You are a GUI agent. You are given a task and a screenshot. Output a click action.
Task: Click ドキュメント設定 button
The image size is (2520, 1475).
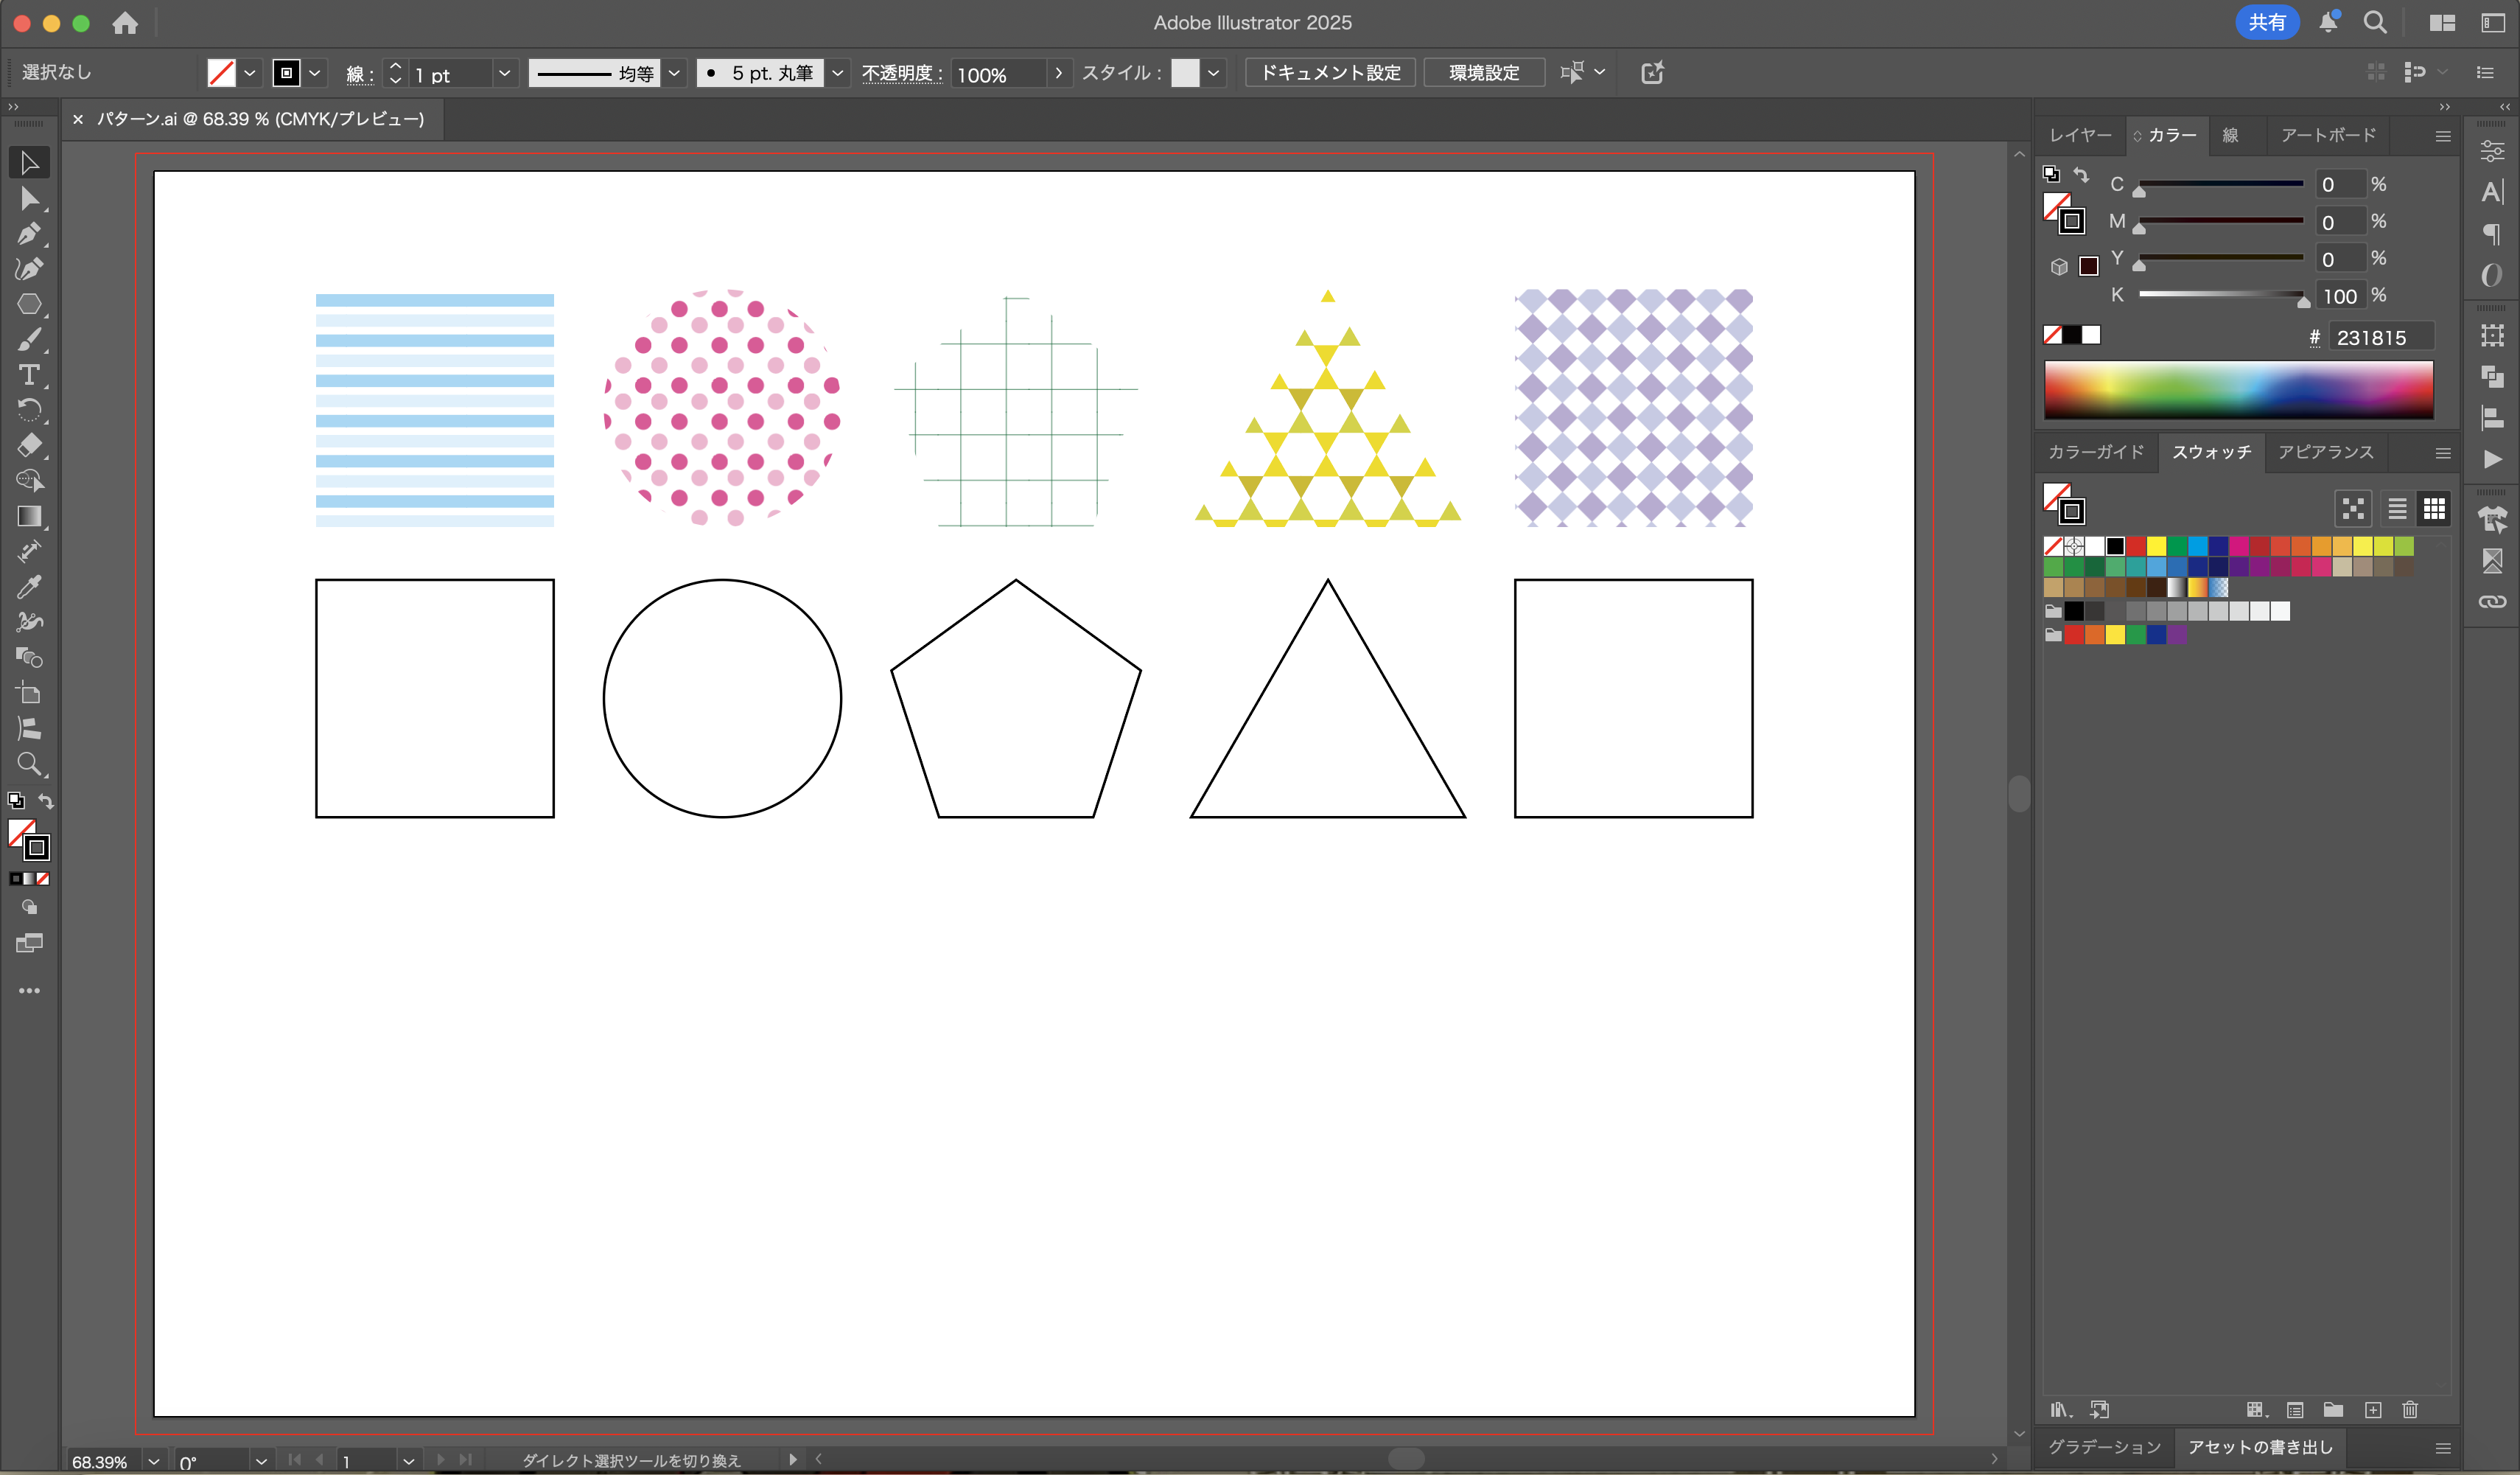tap(1330, 73)
